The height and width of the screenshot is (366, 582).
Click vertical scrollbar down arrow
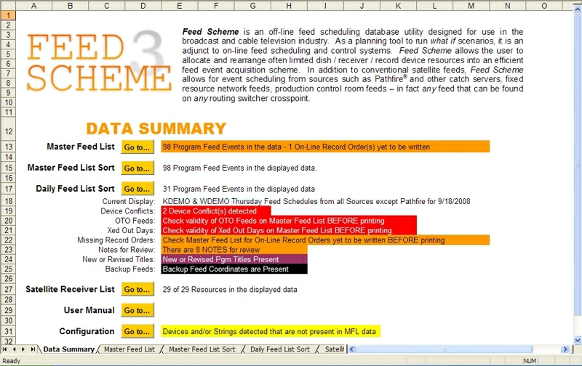click(578, 340)
